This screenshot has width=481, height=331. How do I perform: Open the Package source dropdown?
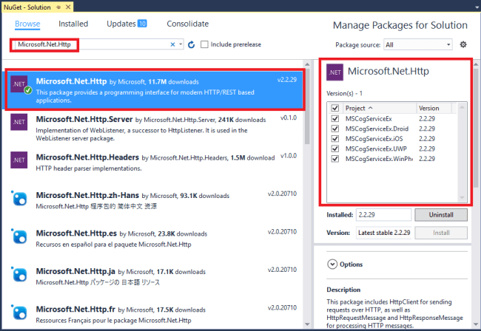pyautogui.click(x=418, y=45)
